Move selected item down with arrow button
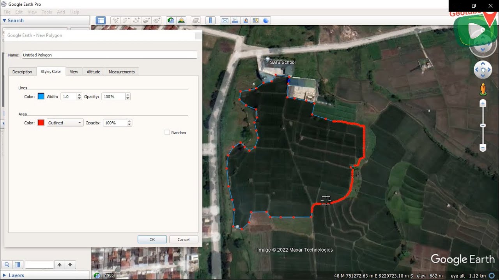This screenshot has width=499, height=280. coord(70,265)
